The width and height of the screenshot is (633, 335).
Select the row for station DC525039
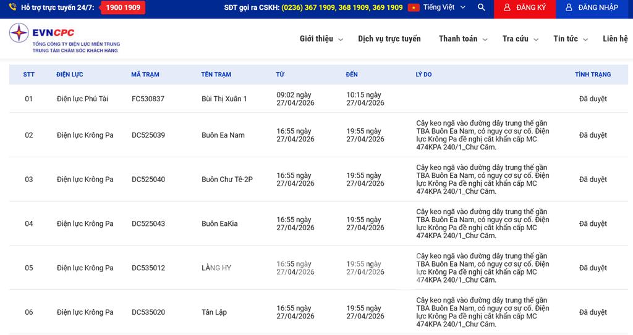pos(148,135)
